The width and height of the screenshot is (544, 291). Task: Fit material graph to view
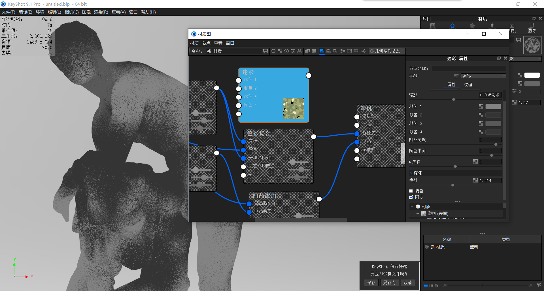click(x=349, y=51)
